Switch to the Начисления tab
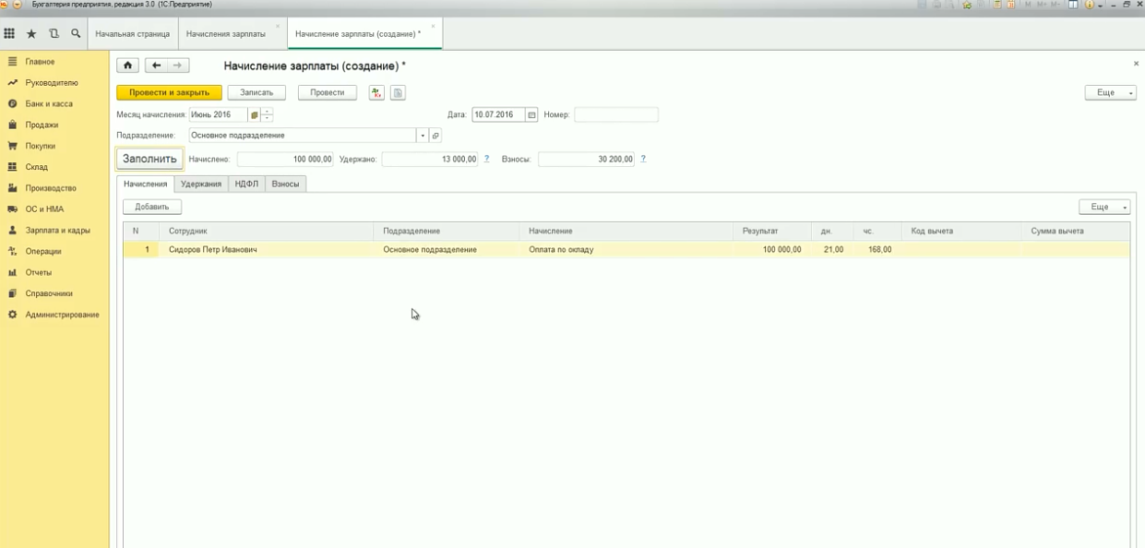 146,184
